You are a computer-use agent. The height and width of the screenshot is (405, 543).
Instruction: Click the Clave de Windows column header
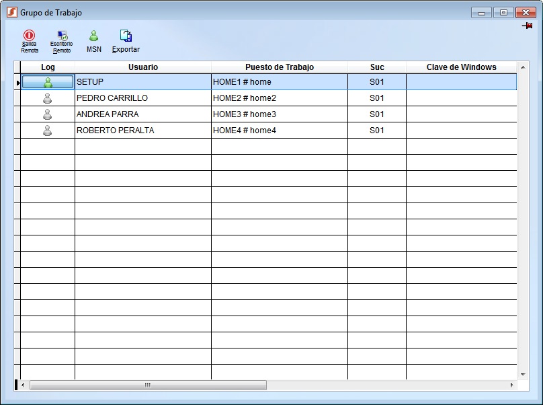coord(461,67)
